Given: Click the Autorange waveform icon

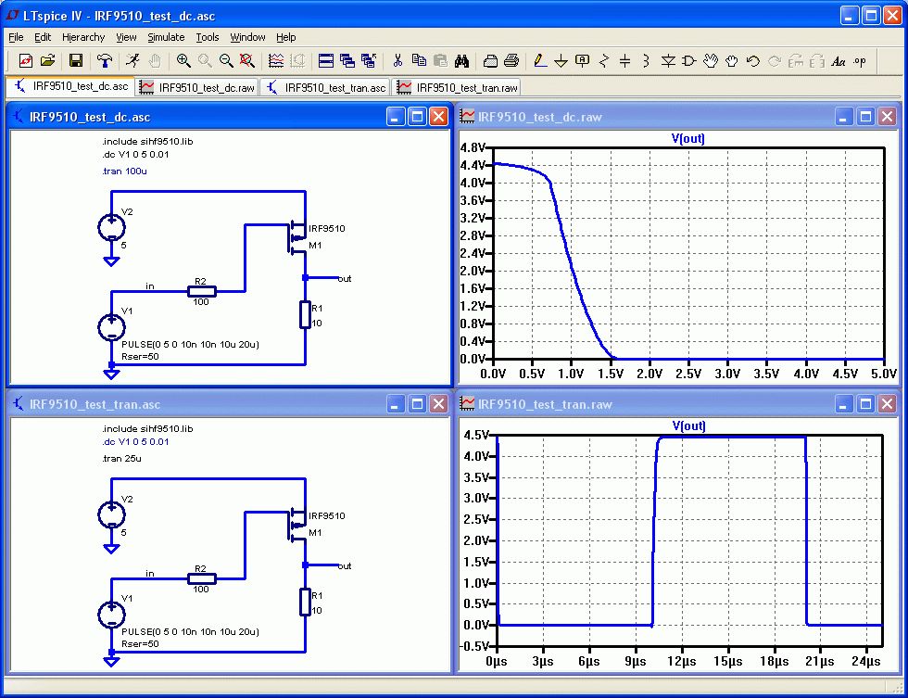Looking at the screenshot, I should click(276, 61).
